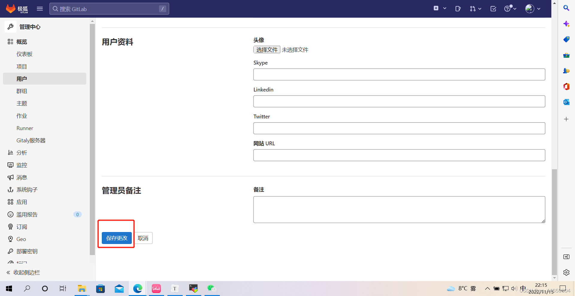The height and width of the screenshot is (296, 575).
Task: Open the to-do list icon
Action: [493, 9]
